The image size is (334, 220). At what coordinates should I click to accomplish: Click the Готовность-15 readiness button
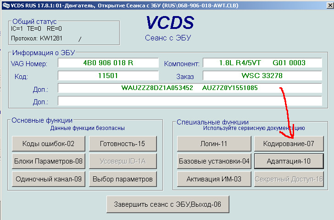tap(122, 144)
